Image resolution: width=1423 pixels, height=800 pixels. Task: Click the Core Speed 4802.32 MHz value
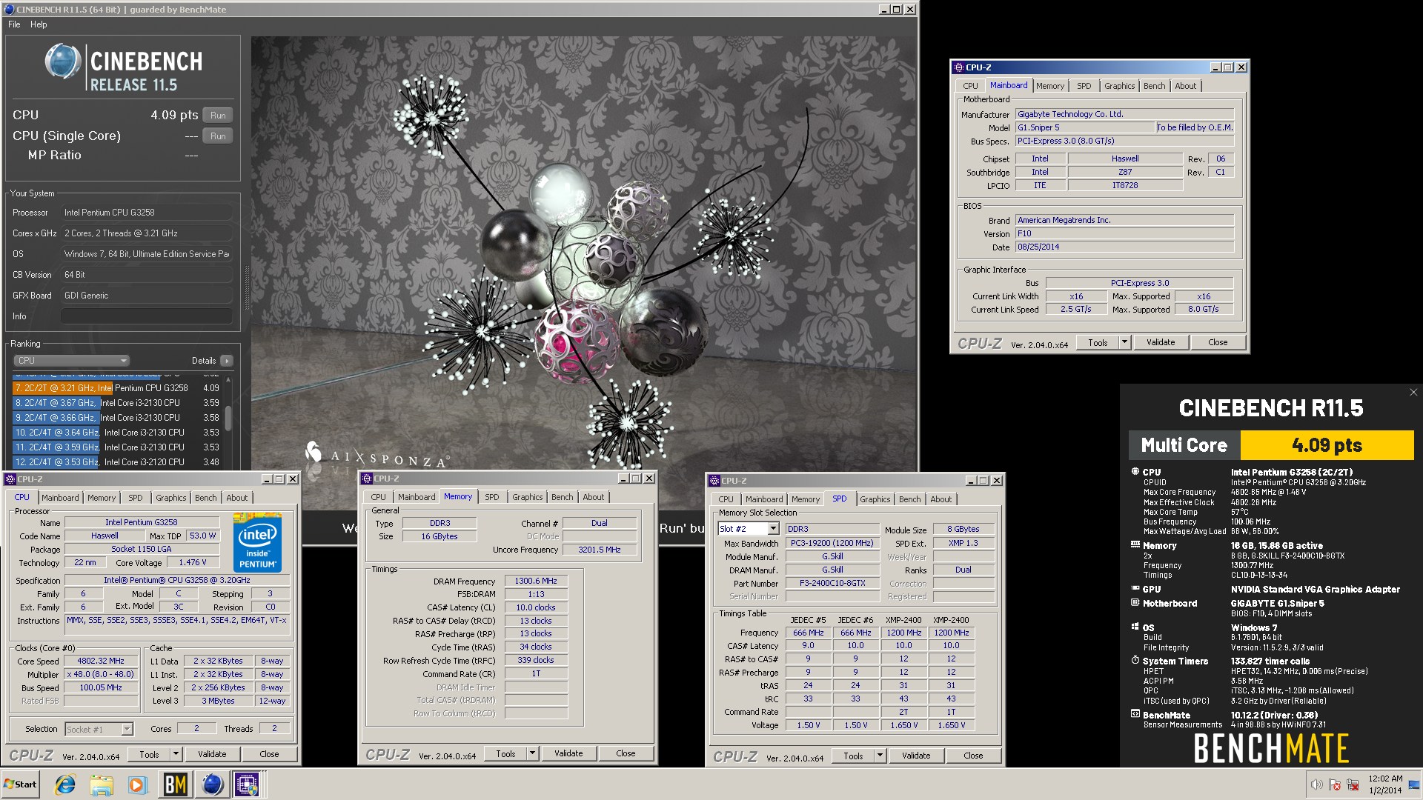[101, 661]
